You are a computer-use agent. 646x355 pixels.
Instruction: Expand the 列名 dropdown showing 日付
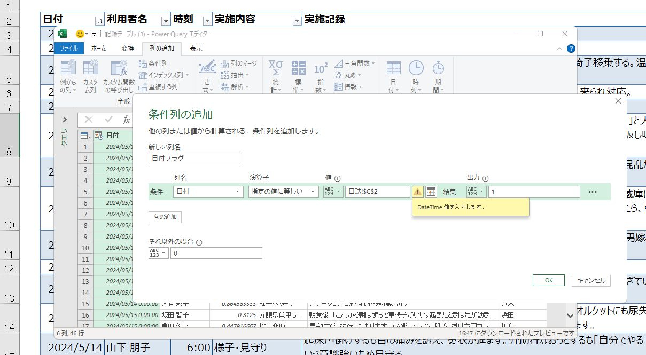point(208,192)
